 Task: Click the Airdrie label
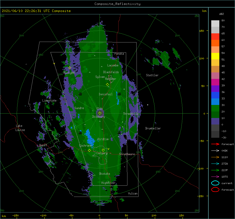(103, 139)
